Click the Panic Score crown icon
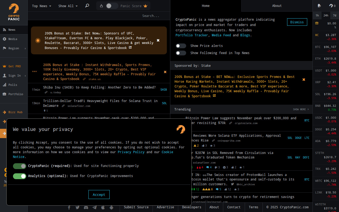 (x=145, y=6)
